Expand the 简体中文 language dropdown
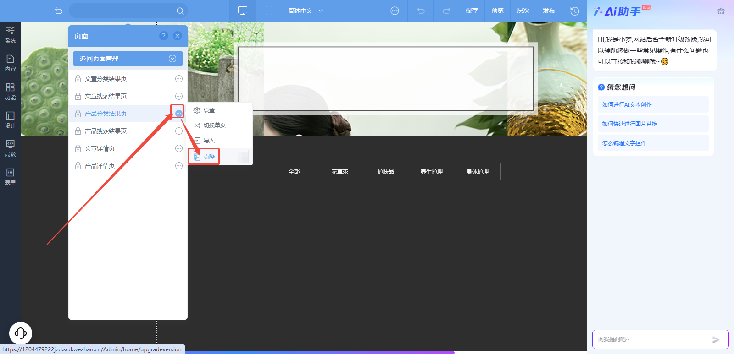 pyautogui.click(x=306, y=11)
